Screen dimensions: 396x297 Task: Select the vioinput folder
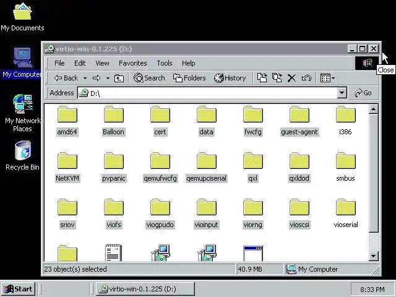coord(207,214)
